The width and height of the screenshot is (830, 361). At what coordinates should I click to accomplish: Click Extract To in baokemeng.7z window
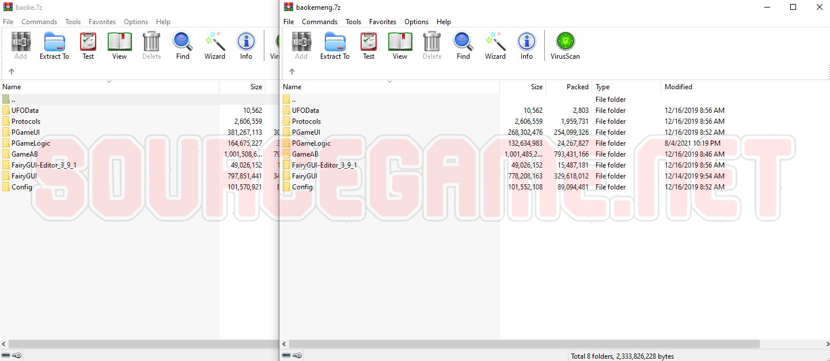[335, 45]
